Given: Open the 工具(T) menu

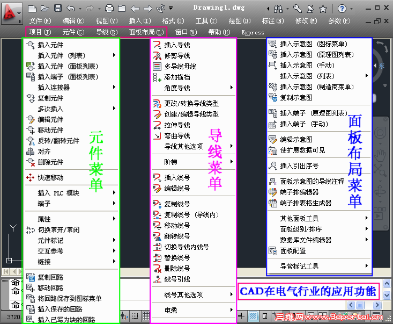Looking at the screenshot, I should [206, 21].
